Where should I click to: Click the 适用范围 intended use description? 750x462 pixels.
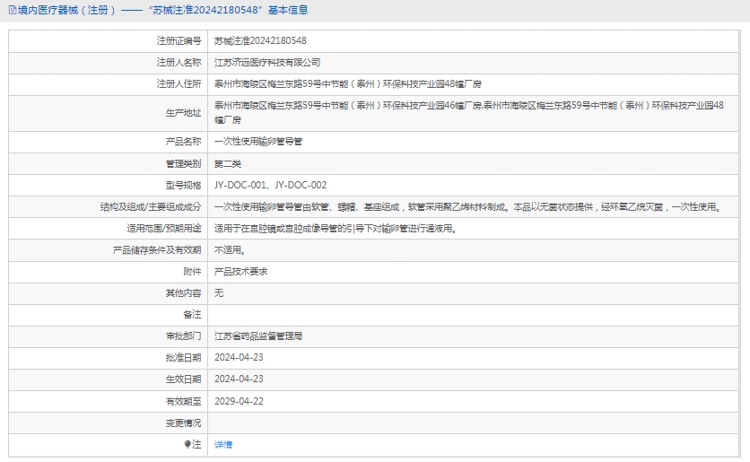[x=336, y=228]
